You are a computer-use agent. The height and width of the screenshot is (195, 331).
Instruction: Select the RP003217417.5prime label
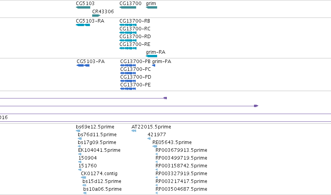181,181
